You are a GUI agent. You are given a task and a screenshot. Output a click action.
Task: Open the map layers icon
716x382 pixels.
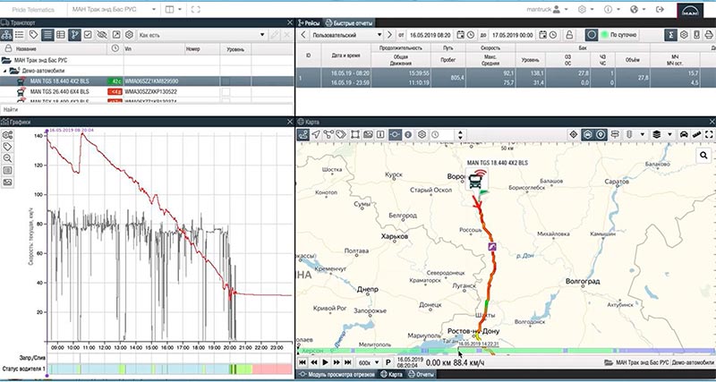[656, 134]
